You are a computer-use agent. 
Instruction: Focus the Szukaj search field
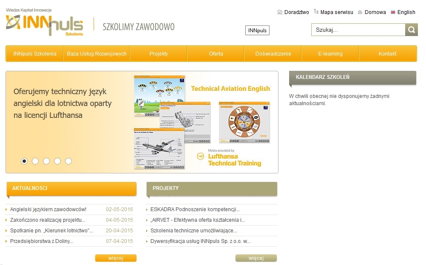(358, 30)
